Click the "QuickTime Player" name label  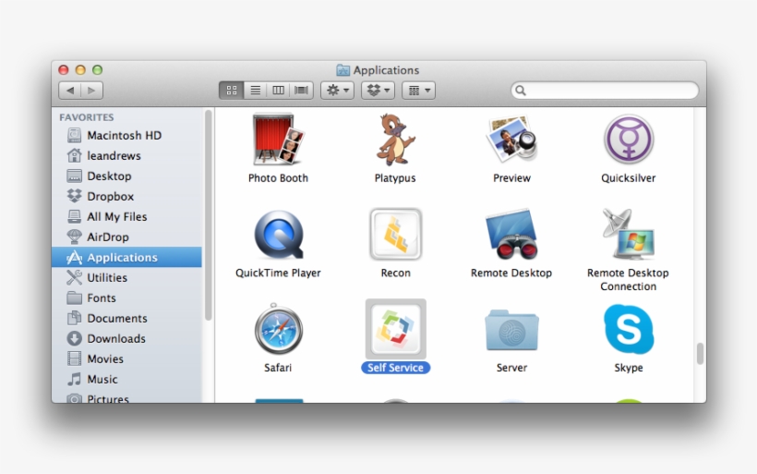278,273
